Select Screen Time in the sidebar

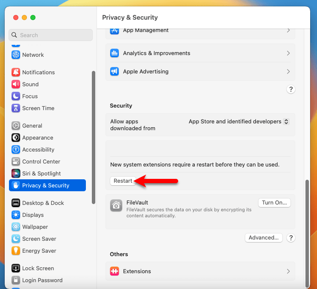(x=38, y=108)
